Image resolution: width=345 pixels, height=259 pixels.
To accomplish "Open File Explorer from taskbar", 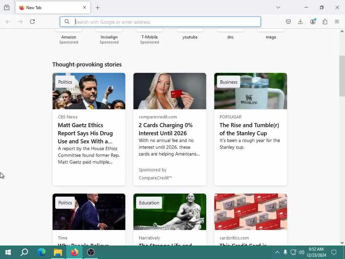I will point(58,252).
